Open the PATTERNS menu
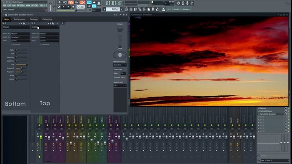Viewport: 292px width, 164px height. tap(21, 5)
